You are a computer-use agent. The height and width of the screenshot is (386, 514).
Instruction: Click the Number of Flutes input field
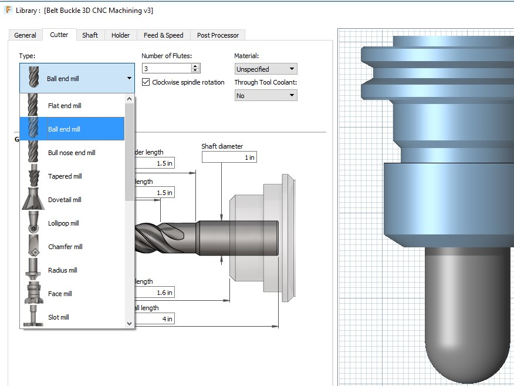pyautogui.click(x=167, y=68)
